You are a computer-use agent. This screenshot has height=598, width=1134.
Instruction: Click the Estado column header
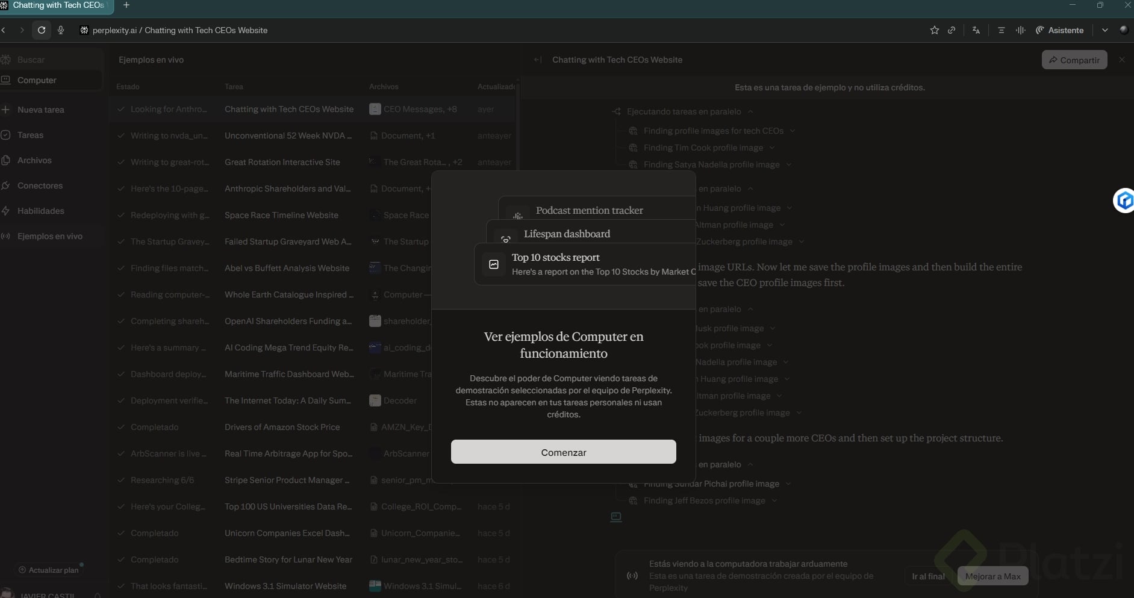click(x=128, y=87)
